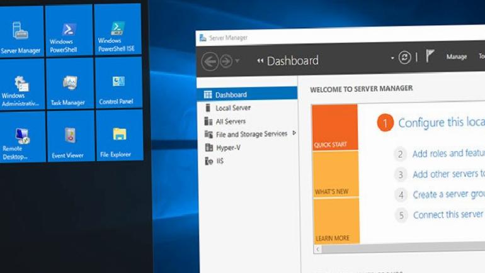Click the Server Manager title bar icon
The height and width of the screenshot is (273, 485).
click(203, 38)
